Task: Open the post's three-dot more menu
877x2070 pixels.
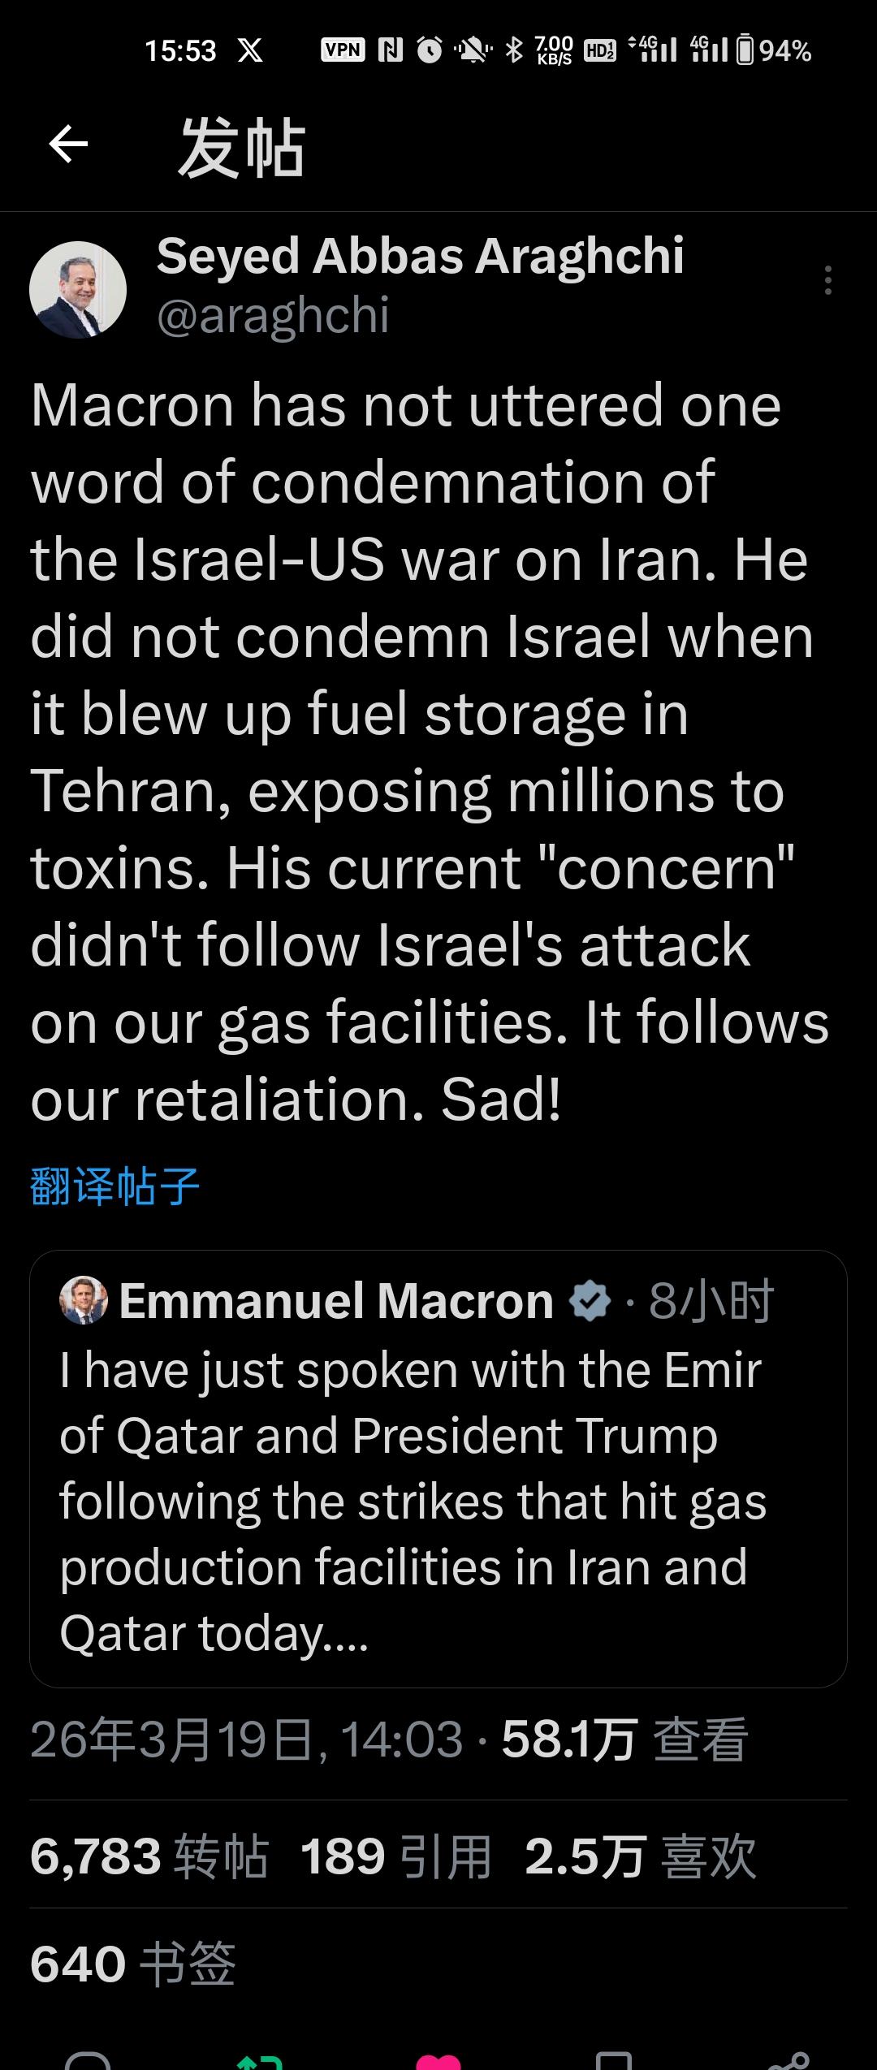Action: pos(827,280)
